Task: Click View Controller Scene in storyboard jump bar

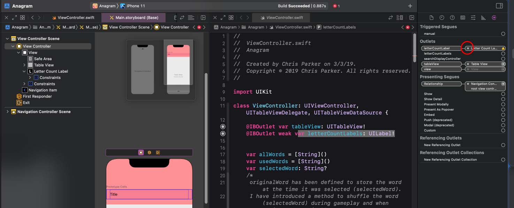Action: tap(126, 27)
